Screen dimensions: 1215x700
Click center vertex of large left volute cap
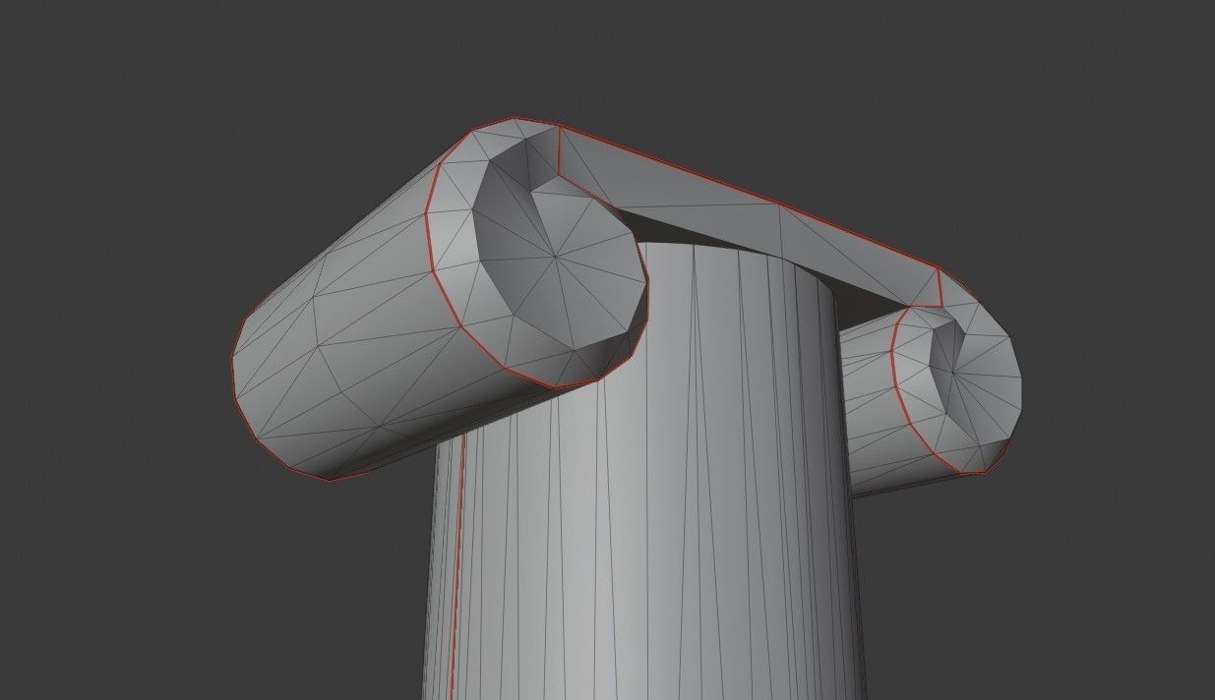pyautogui.click(x=556, y=259)
